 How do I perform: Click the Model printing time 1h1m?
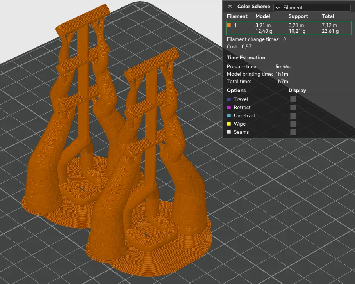pyautogui.click(x=282, y=74)
